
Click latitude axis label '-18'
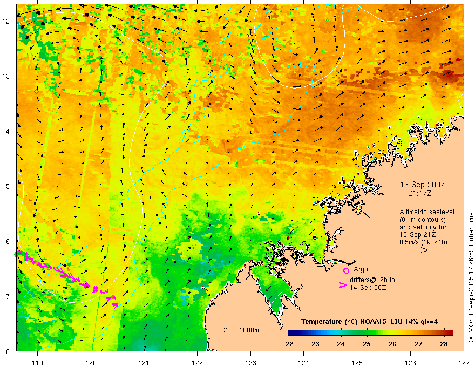click(x=6, y=351)
